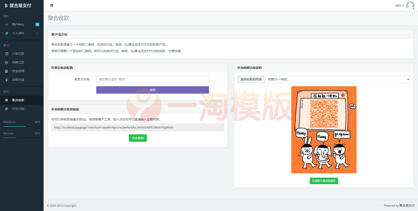The width and height of the screenshot is (418, 211).
Task: Click the QR icon in 你的聚合收款码 header
Action: point(239,68)
